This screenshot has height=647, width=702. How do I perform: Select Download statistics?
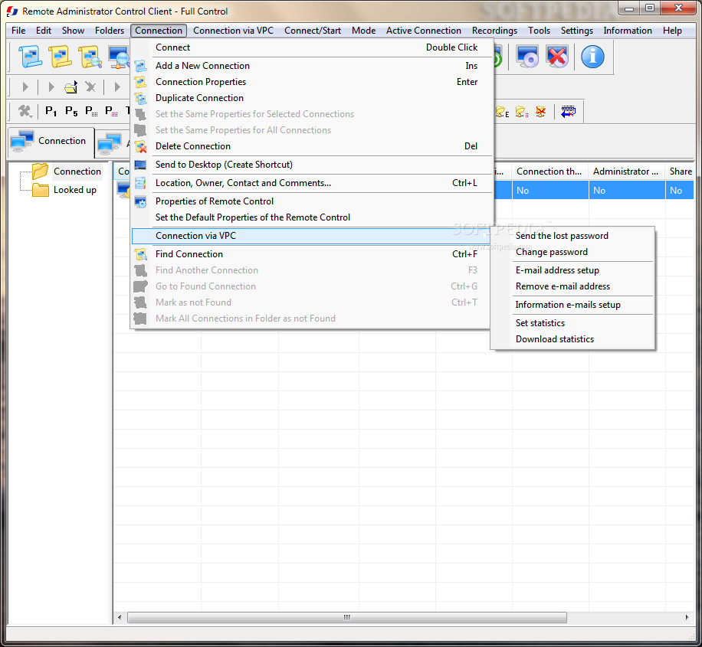point(572,339)
